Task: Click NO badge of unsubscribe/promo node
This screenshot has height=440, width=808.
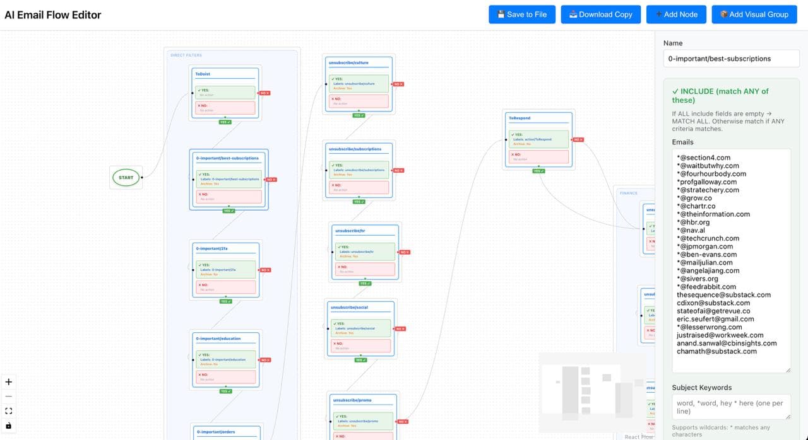Action: click(402, 422)
